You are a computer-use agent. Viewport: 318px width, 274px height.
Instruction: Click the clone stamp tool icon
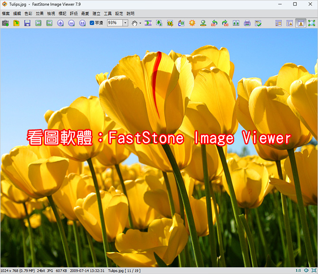[x=203, y=23]
